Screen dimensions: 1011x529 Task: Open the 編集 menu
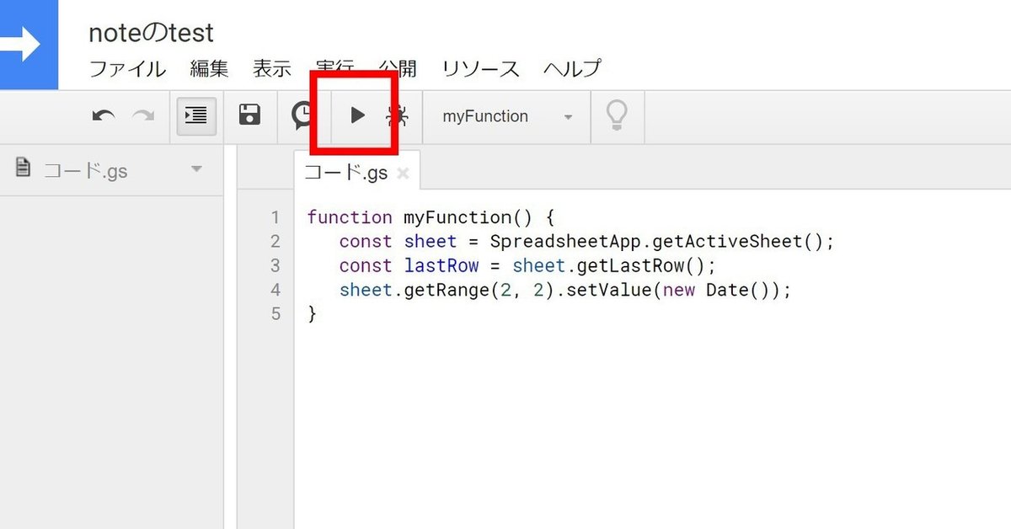pyautogui.click(x=209, y=69)
